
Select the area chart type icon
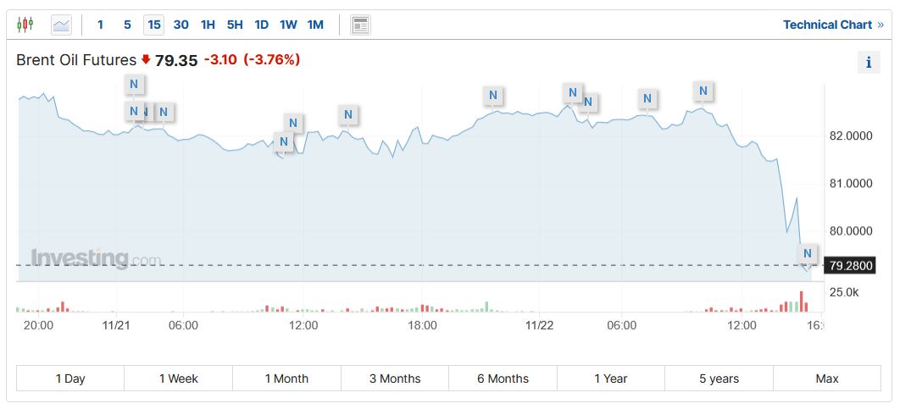[x=62, y=25]
